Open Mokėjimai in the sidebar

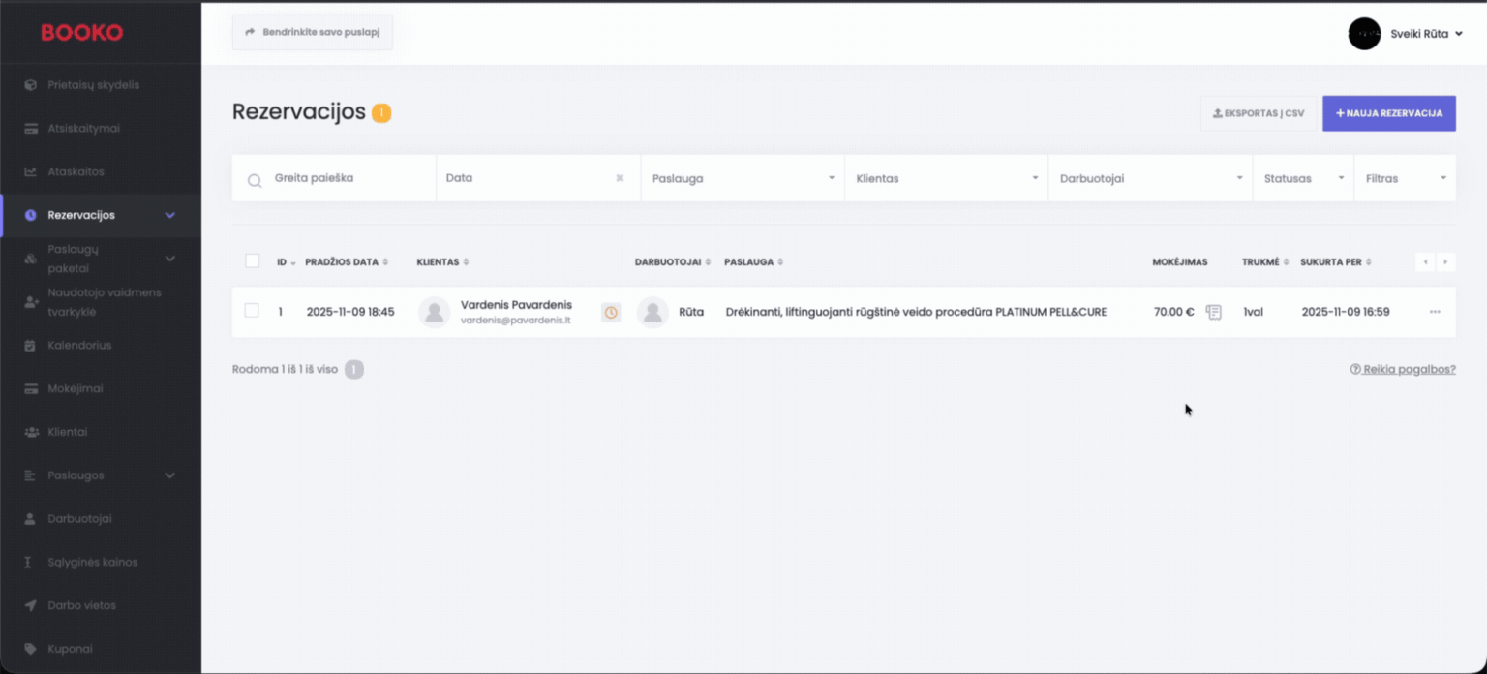[x=76, y=388]
